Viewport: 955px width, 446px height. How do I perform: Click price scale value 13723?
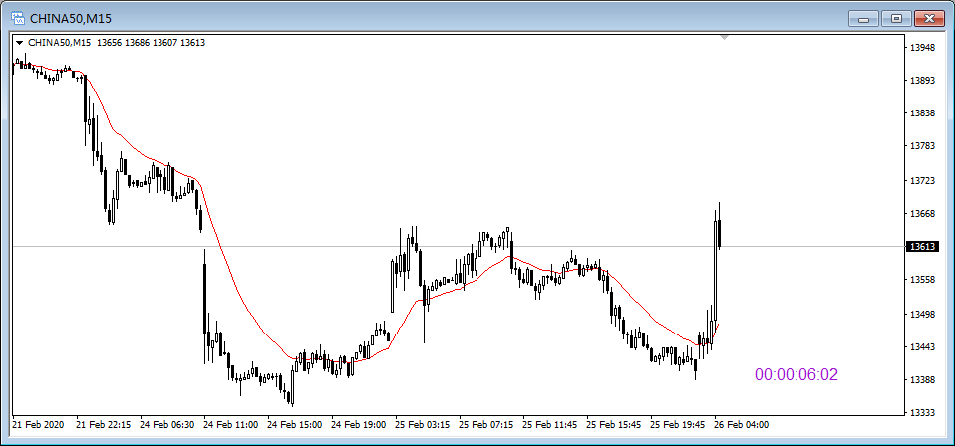coord(923,181)
